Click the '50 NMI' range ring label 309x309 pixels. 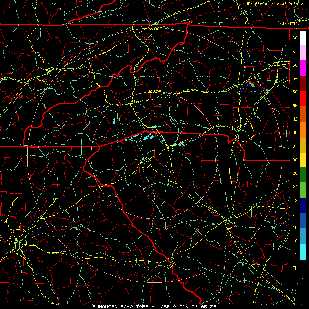click(154, 92)
